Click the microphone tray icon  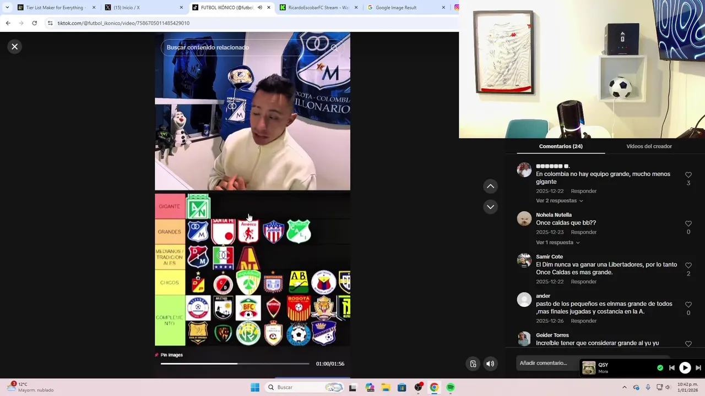(x=648, y=388)
